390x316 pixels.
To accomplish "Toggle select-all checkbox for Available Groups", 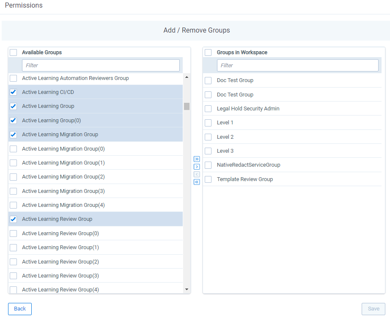I will coord(13,52).
